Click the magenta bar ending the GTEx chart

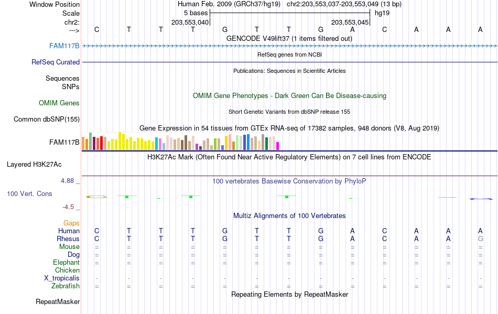click(x=278, y=146)
